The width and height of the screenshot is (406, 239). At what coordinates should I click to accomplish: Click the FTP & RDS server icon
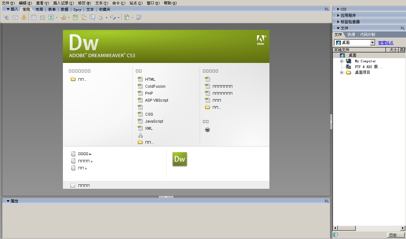(x=348, y=67)
